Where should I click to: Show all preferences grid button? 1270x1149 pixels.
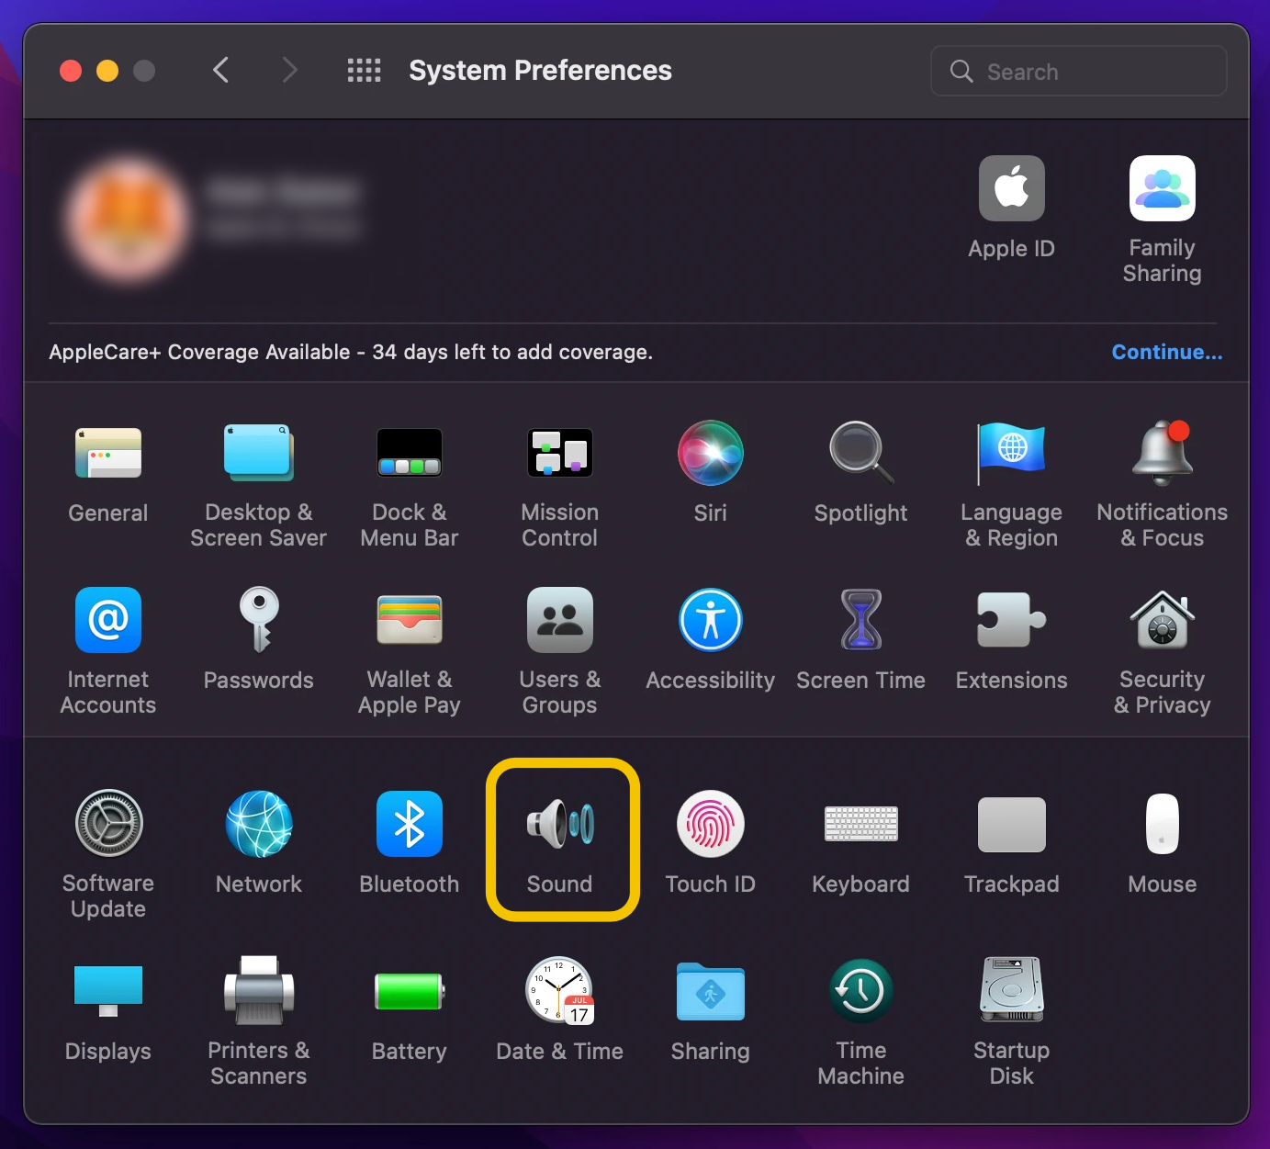click(364, 70)
